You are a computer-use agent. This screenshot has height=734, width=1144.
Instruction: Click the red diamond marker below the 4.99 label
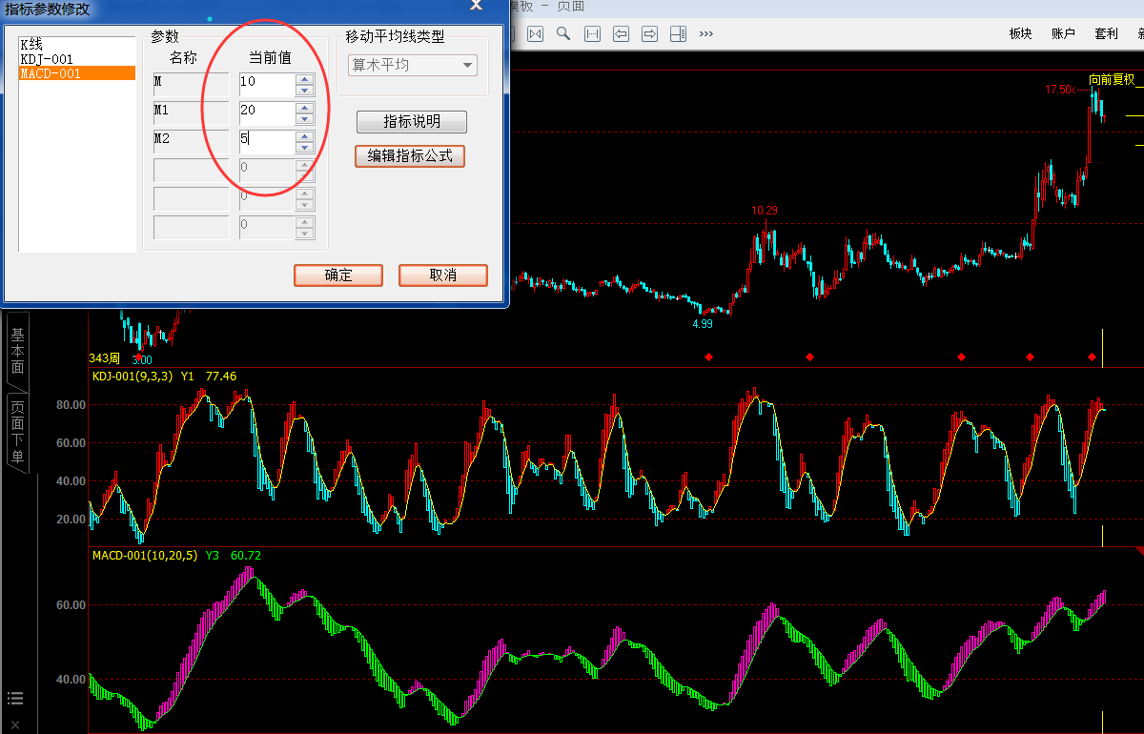click(708, 357)
